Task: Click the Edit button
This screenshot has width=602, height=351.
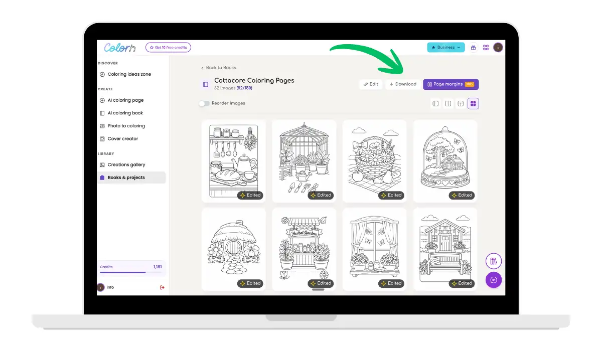Action: (x=370, y=84)
